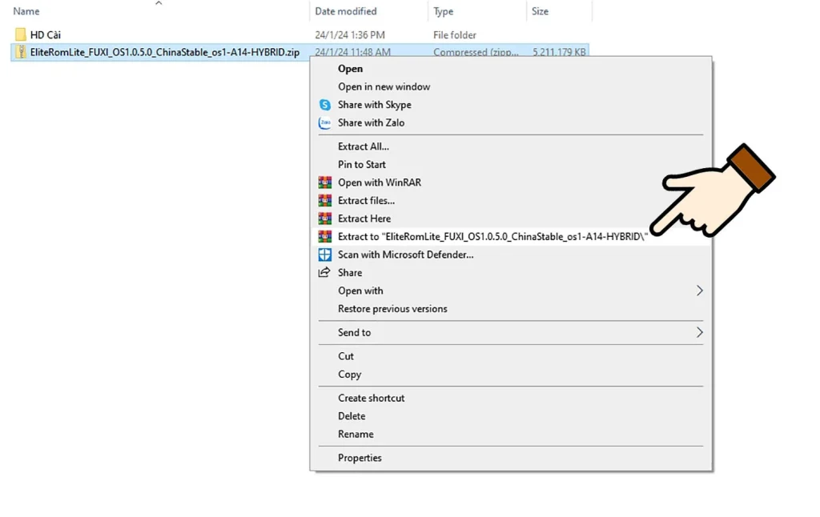This screenshot has height=517, width=820.
Task: Click the zip file icon of EliteRomLite archive
Action: pos(21,52)
